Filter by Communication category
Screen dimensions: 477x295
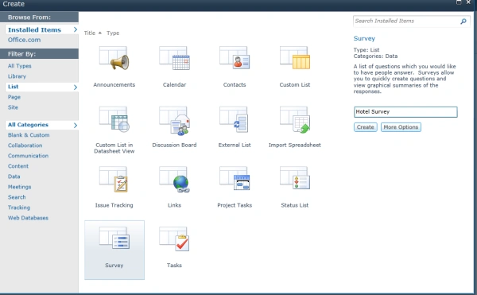[28, 156]
